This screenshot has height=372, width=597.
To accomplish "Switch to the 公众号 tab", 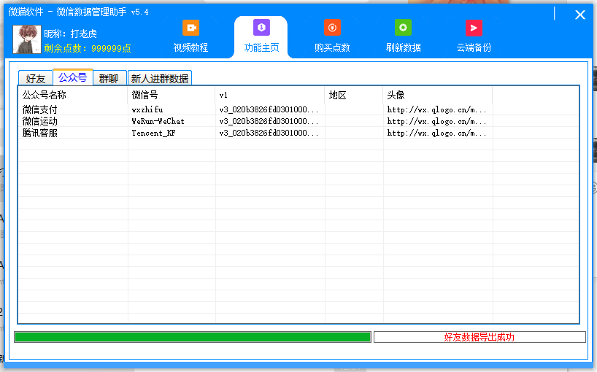I will pyautogui.click(x=73, y=77).
